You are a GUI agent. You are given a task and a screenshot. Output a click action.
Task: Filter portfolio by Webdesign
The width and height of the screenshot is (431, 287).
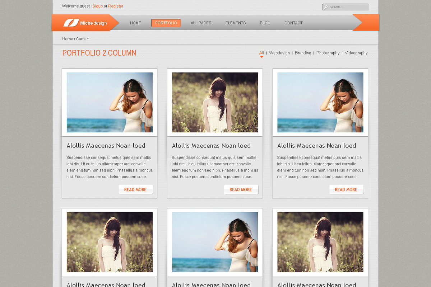pyautogui.click(x=279, y=53)
